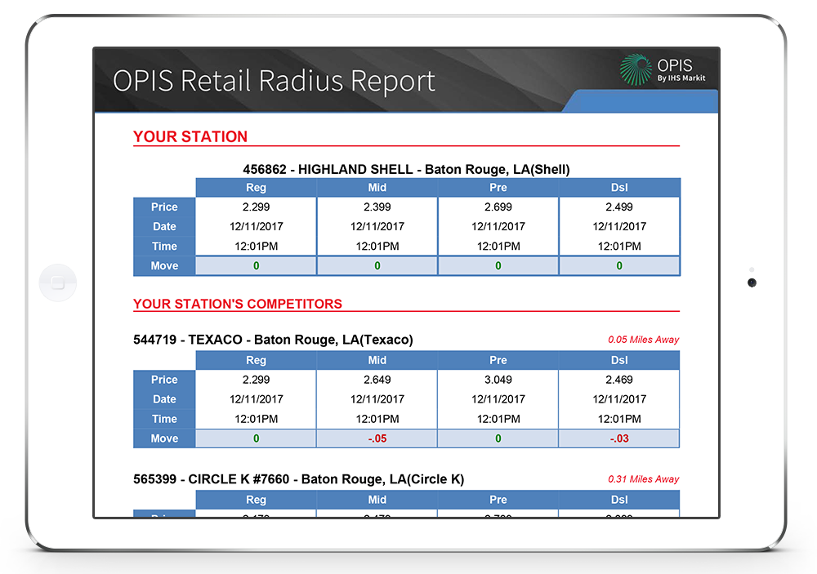Select Texaco Dsl move value -.03
817x574 pixels.
619,438
